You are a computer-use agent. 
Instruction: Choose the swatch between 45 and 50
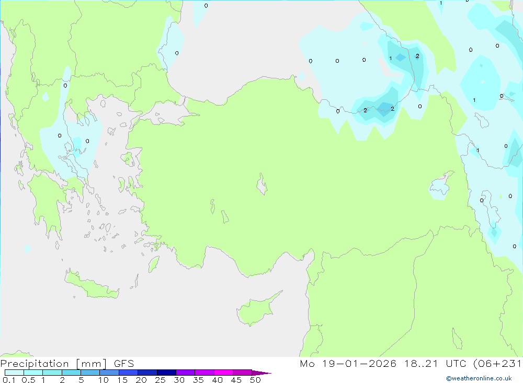coord(243,373)
